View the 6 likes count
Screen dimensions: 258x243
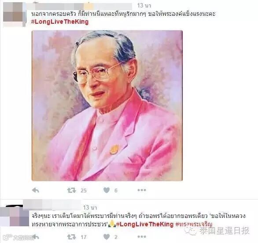116,190
